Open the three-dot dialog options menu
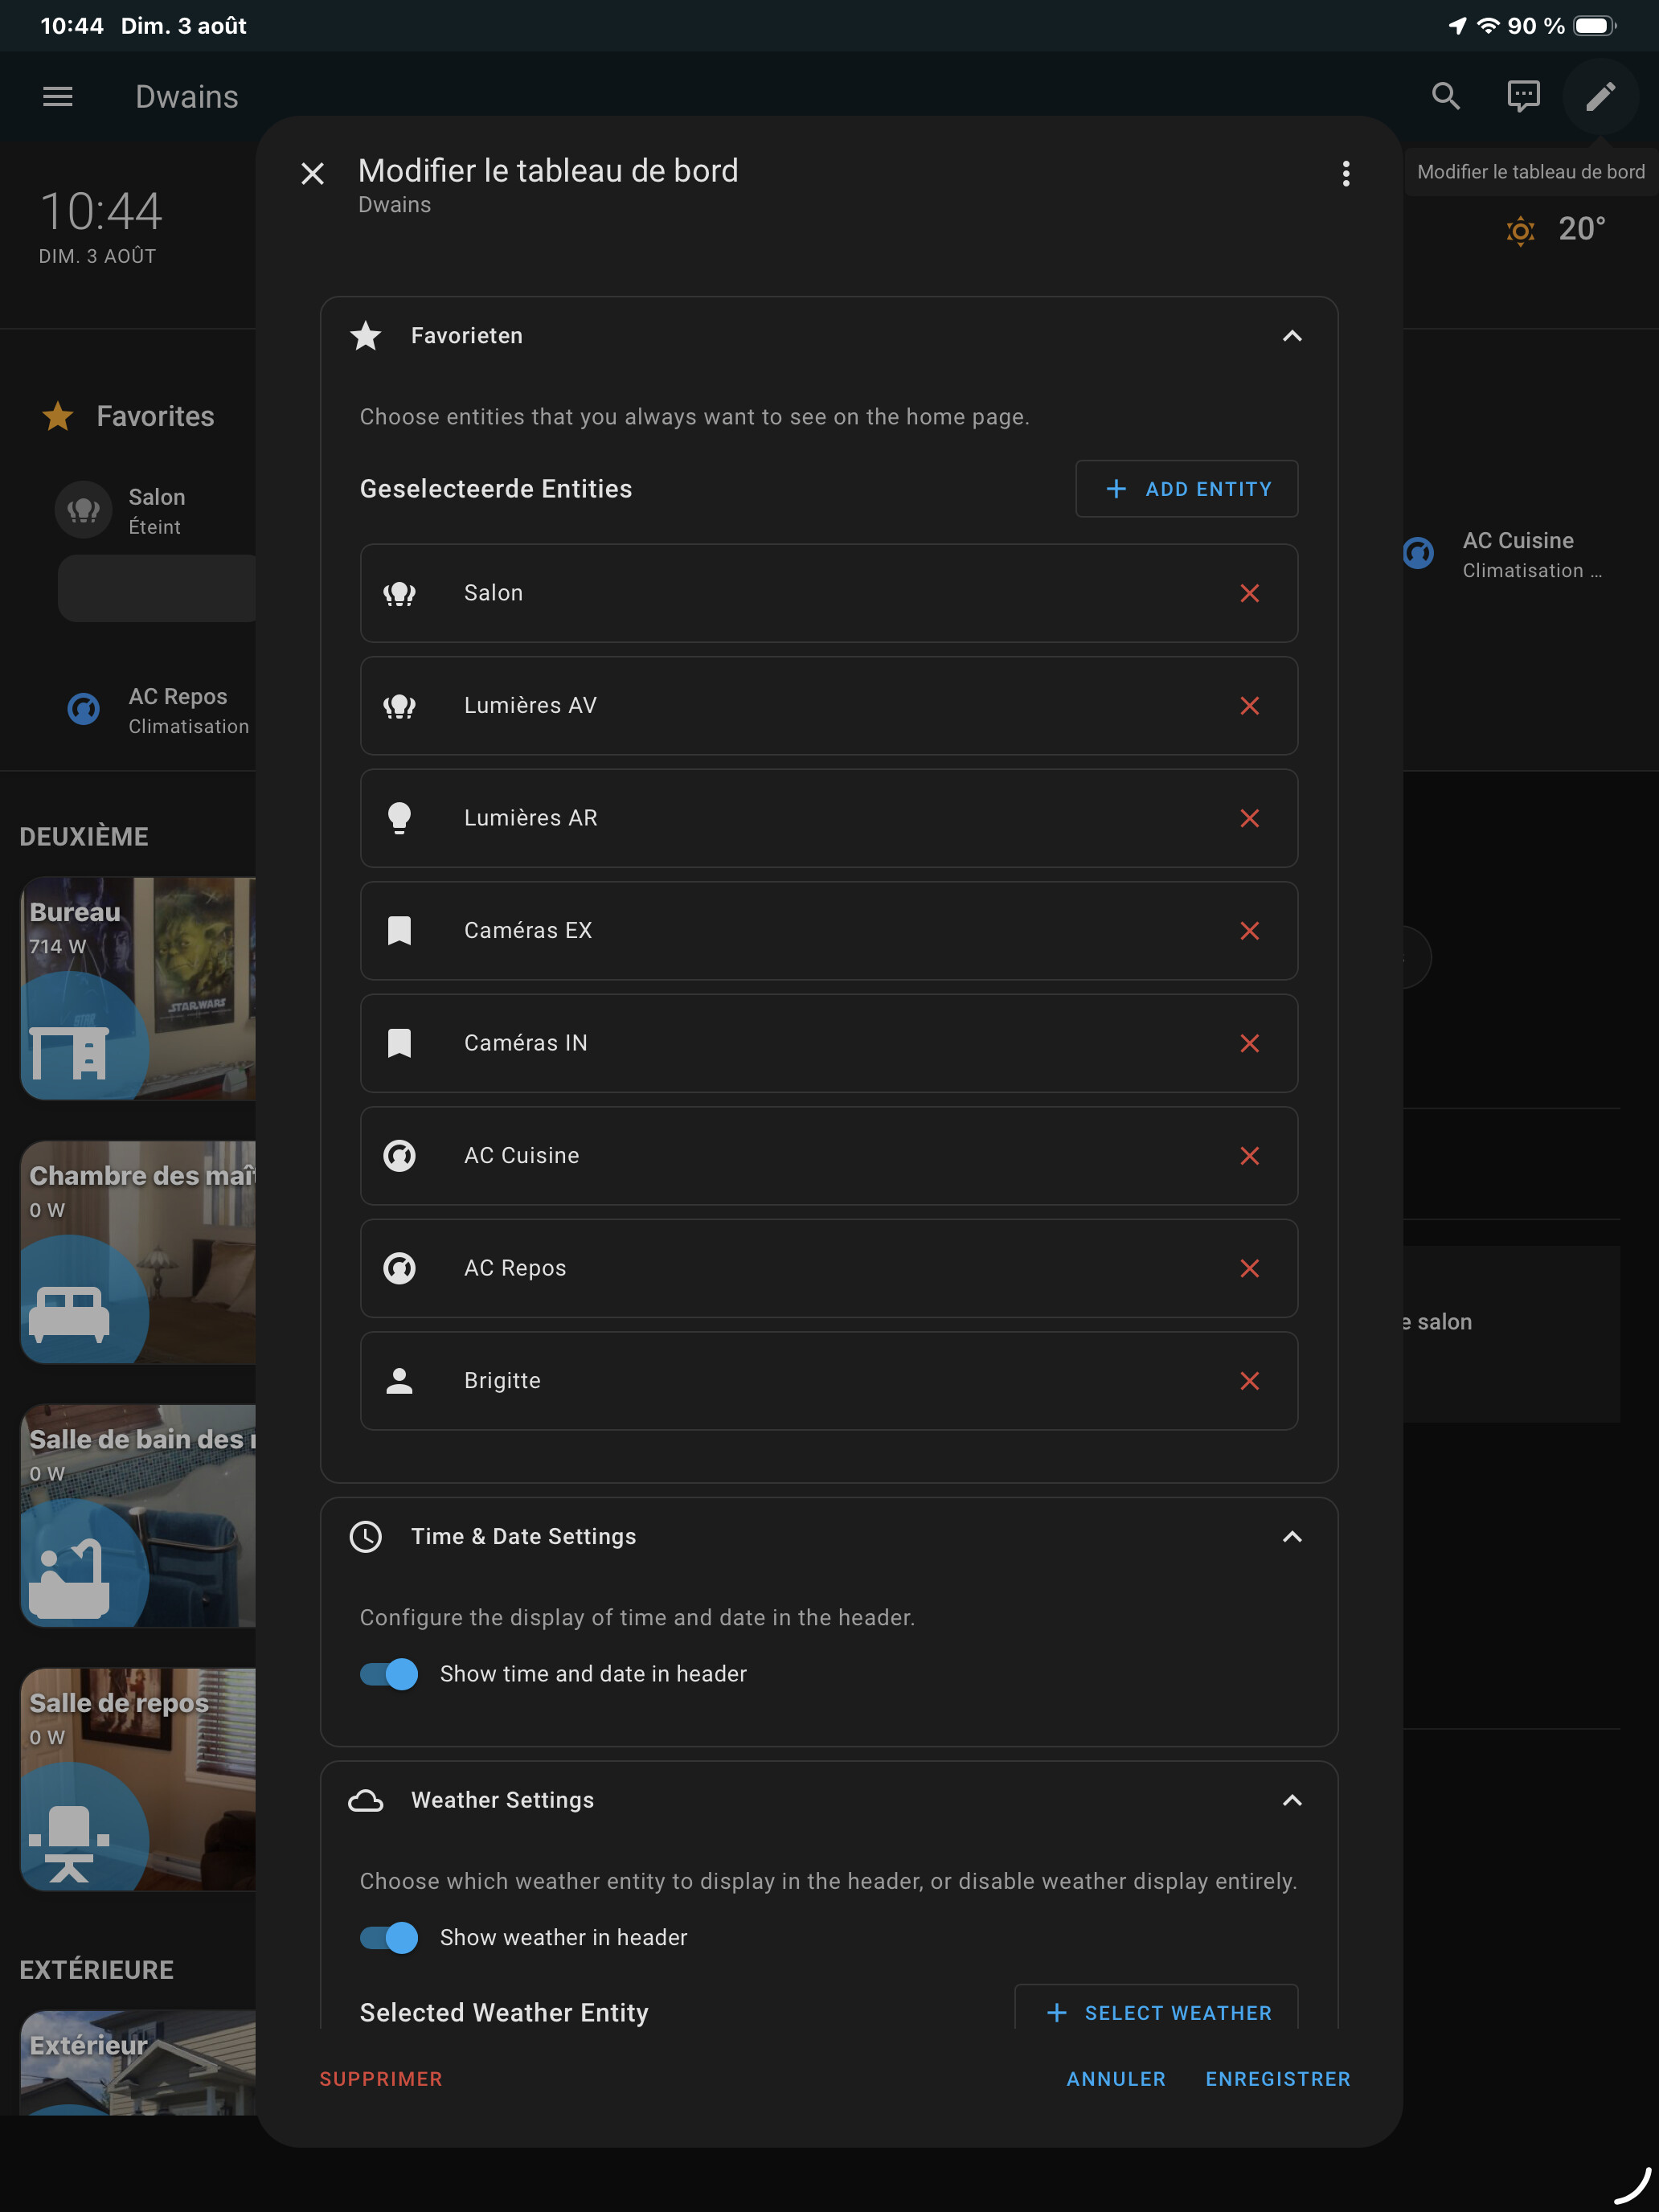 [x=1346, y=174]
